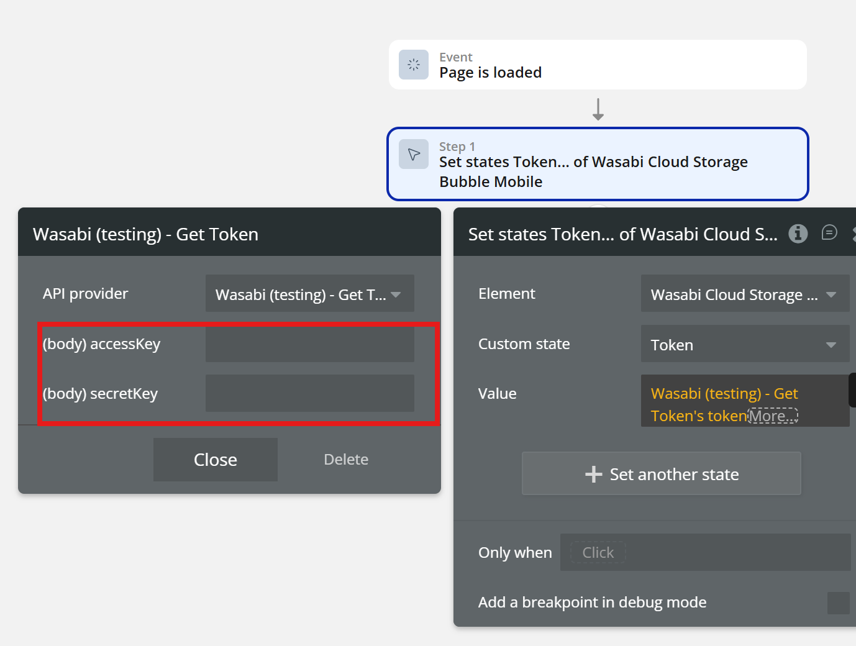The image size is (856, 646).
Task: Open the API provider dropdown
Action: click(x=309, y=294)
